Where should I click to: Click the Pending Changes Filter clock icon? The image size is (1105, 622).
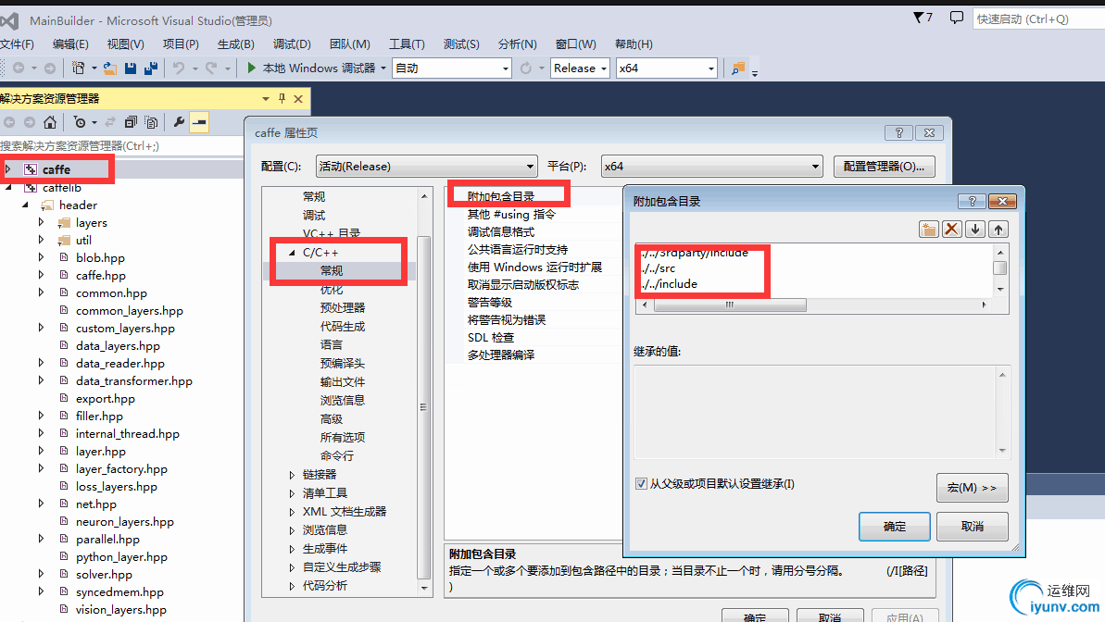click(x=80, y=122)
